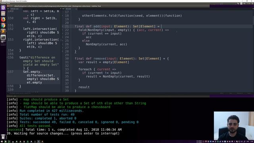Viewport: 254px width, 143px height.
Task: Click 'result = NonEmpty(current, result)' line
Action: point(118,76)
